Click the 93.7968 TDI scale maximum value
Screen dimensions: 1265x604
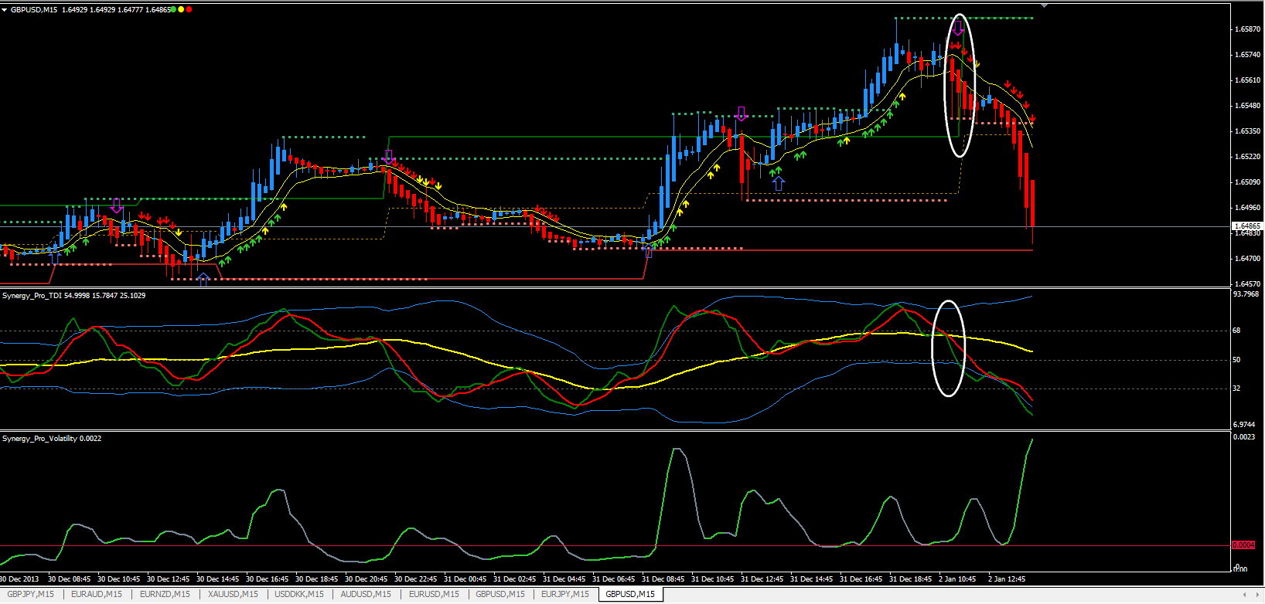point(1246,294)
